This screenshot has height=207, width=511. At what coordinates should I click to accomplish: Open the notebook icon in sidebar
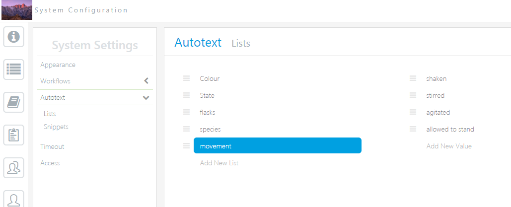(x=14, y=102)
